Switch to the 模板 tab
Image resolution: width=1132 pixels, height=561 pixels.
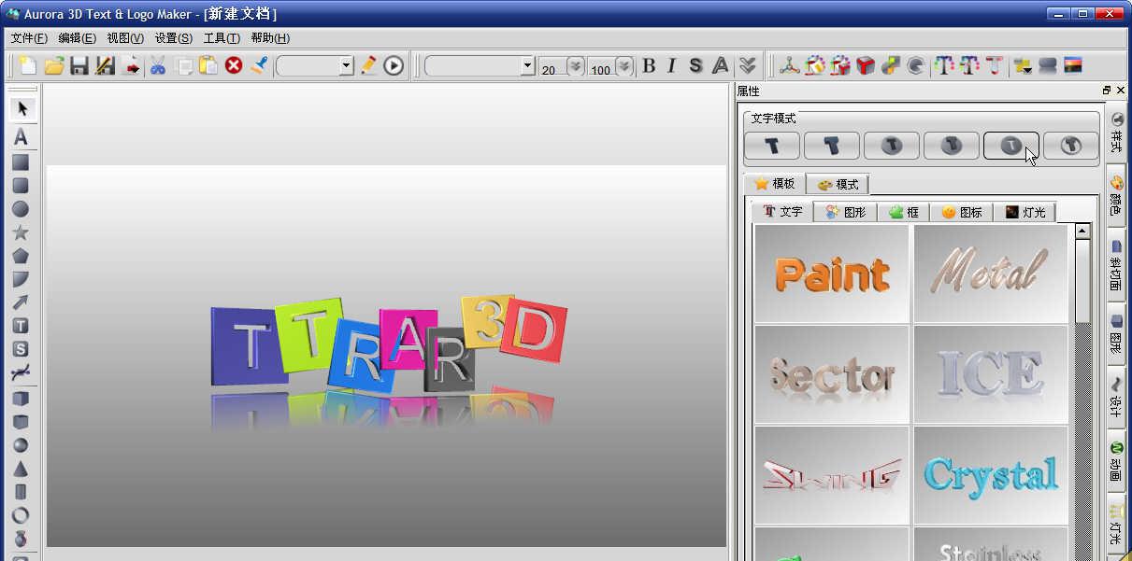(775, 184)
